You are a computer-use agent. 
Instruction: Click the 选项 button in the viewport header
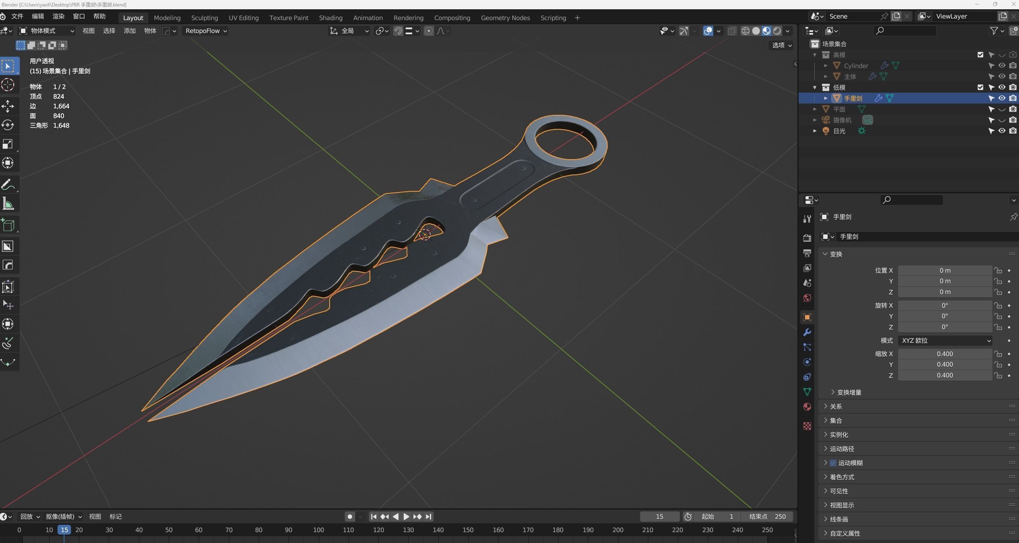click(780, 46)
